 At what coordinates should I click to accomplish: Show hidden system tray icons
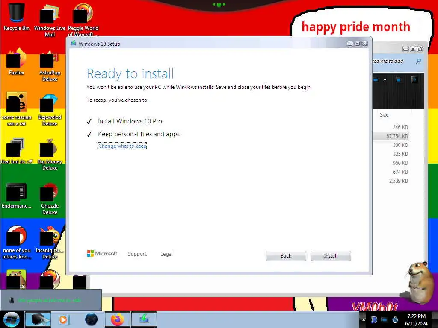[x=364, y=319]
